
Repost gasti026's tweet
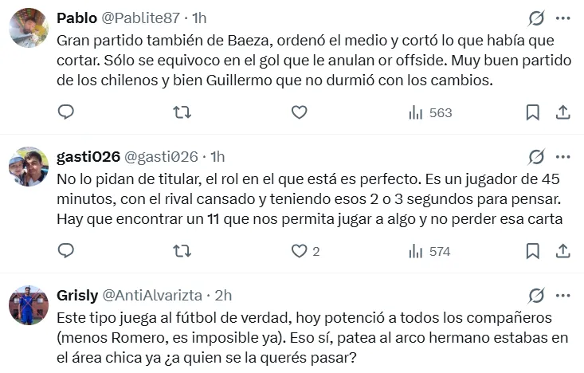click(x=182, y=251)
